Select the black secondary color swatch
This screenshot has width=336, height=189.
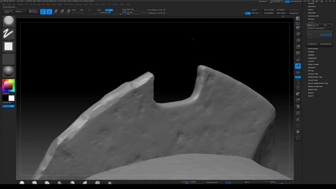point(5,98)
